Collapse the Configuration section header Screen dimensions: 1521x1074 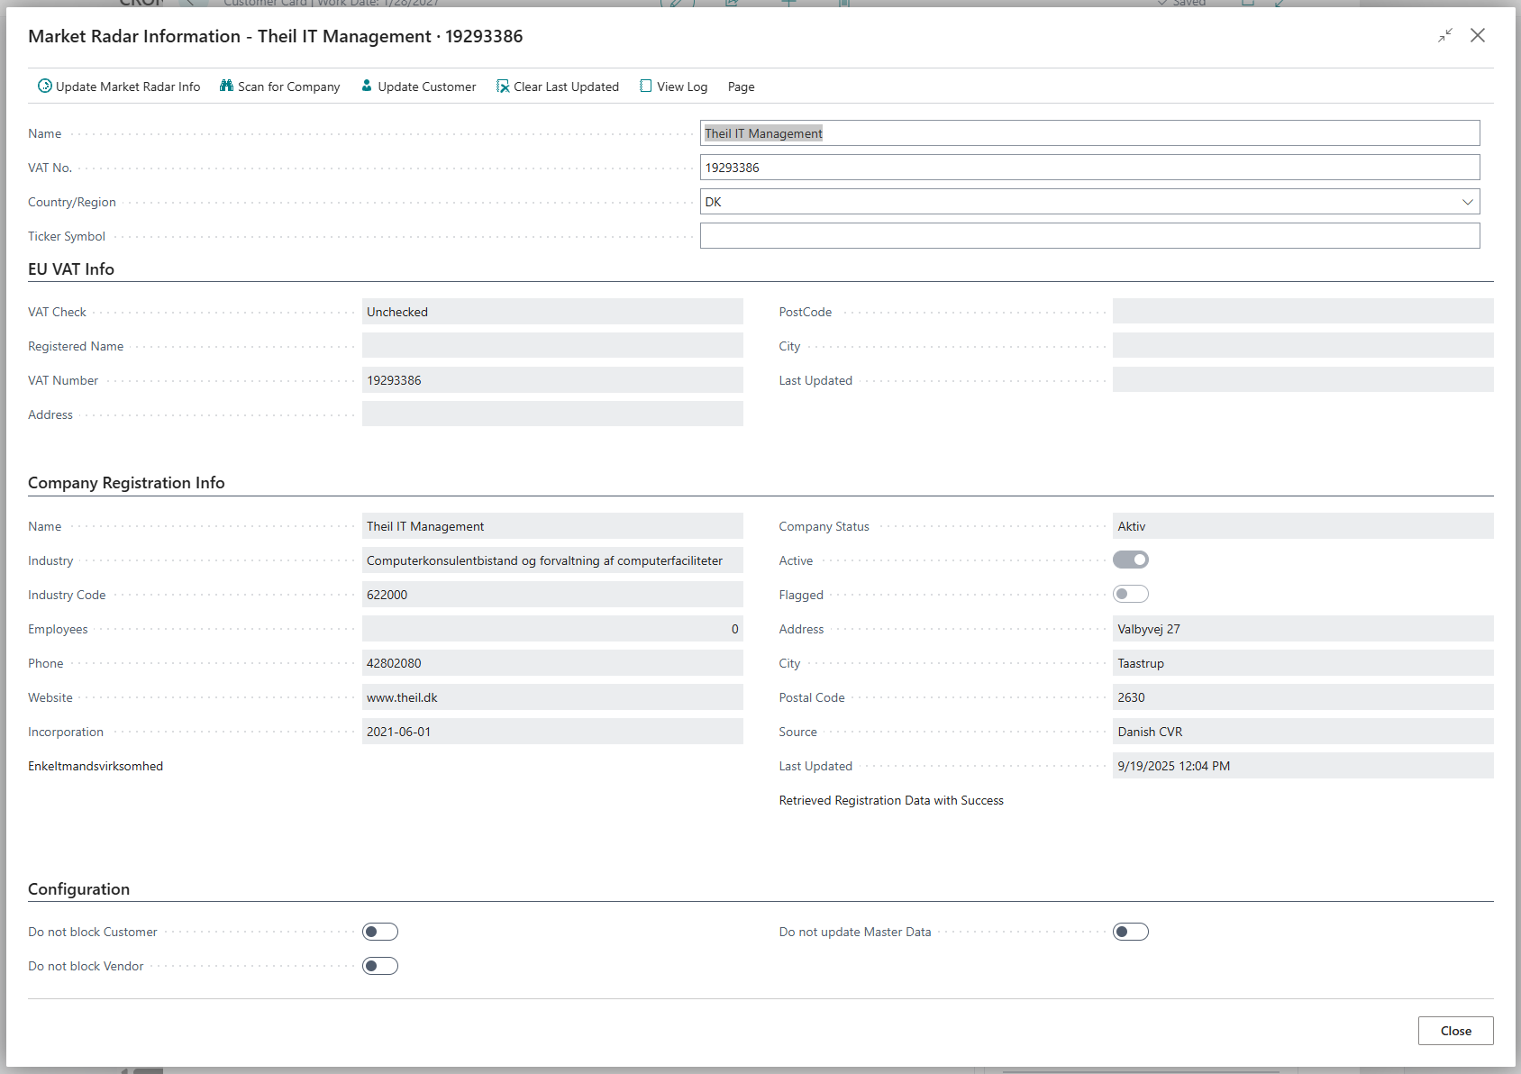tap(79, 889)
